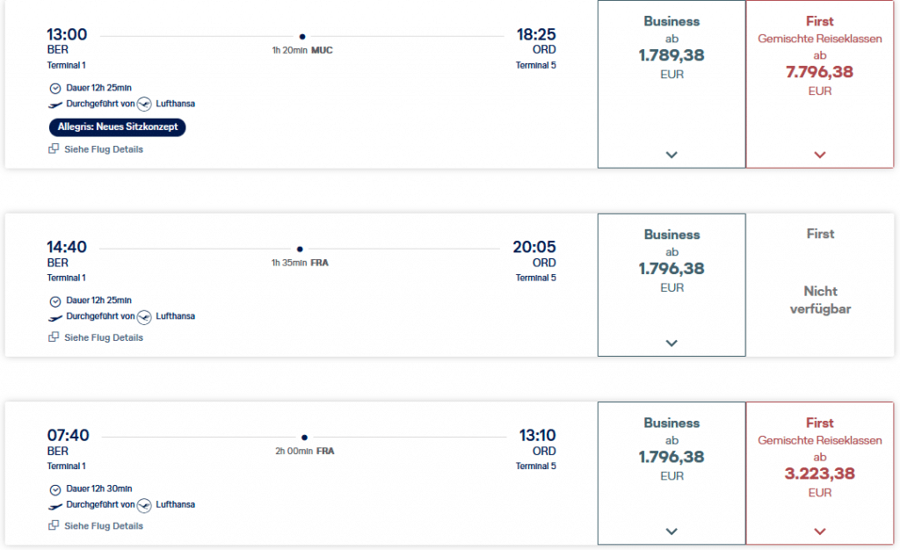Click unavailable First cell on 14:40 flight
The height and width of the screenshot is (550, 900).
pos(820,286)
